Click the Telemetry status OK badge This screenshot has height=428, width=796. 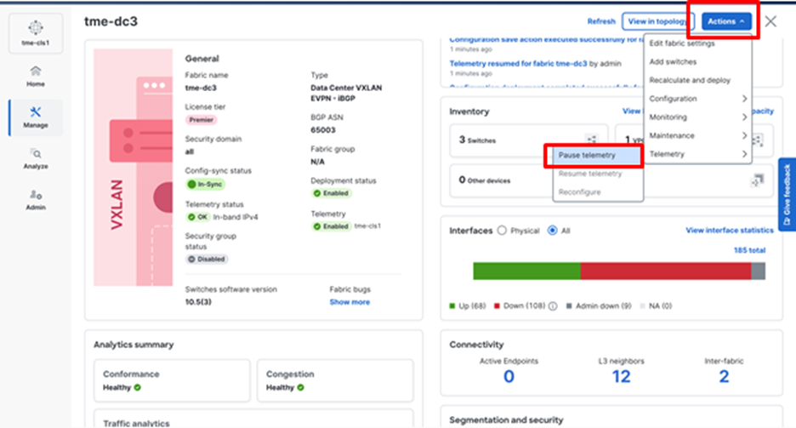tap(197, 217)
